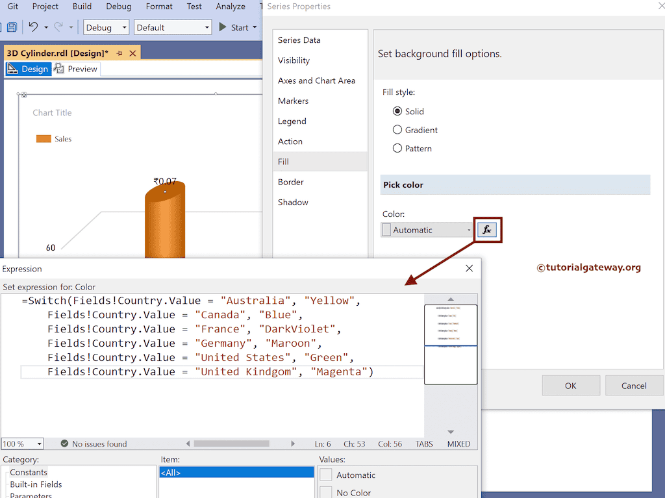Image resolution: width=665 pixels, height=498 pixels.
Task: Click the Redo arrow icon
Action: click(x=58, y=27)
